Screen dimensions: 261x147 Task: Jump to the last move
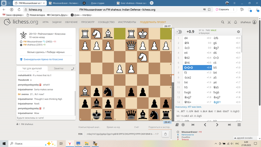tap(229, 125)
